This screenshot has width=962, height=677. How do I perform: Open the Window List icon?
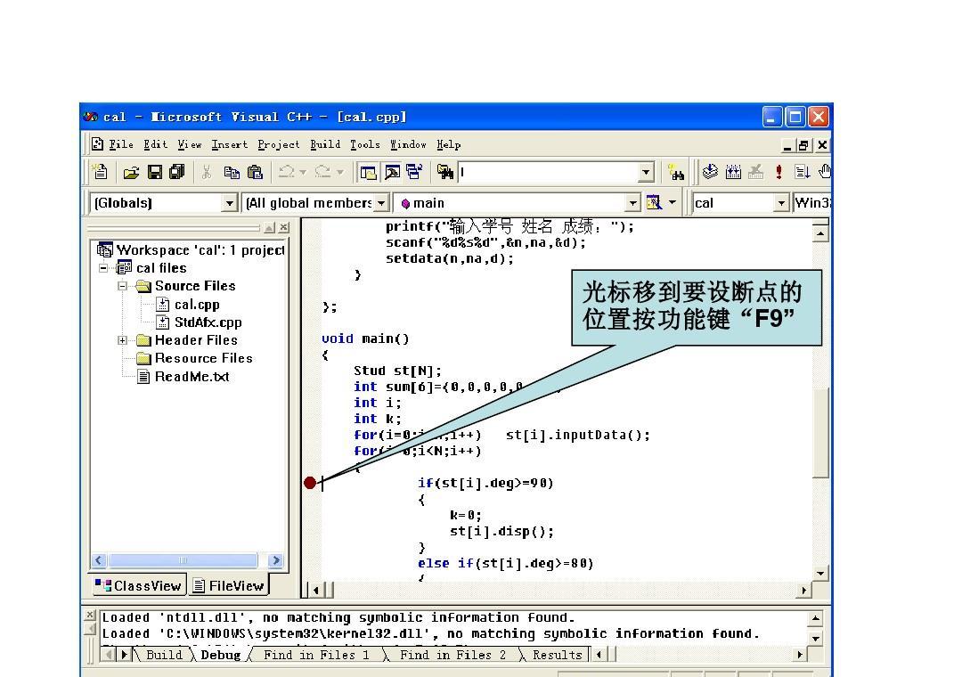pyautogui.click(x=414, y=173)
